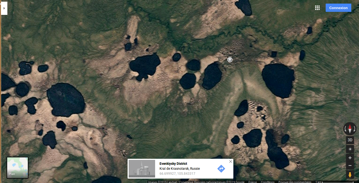The image size is (359, 183).
Task: Zoom in with the plus button
Action: (x=350, y=158)
